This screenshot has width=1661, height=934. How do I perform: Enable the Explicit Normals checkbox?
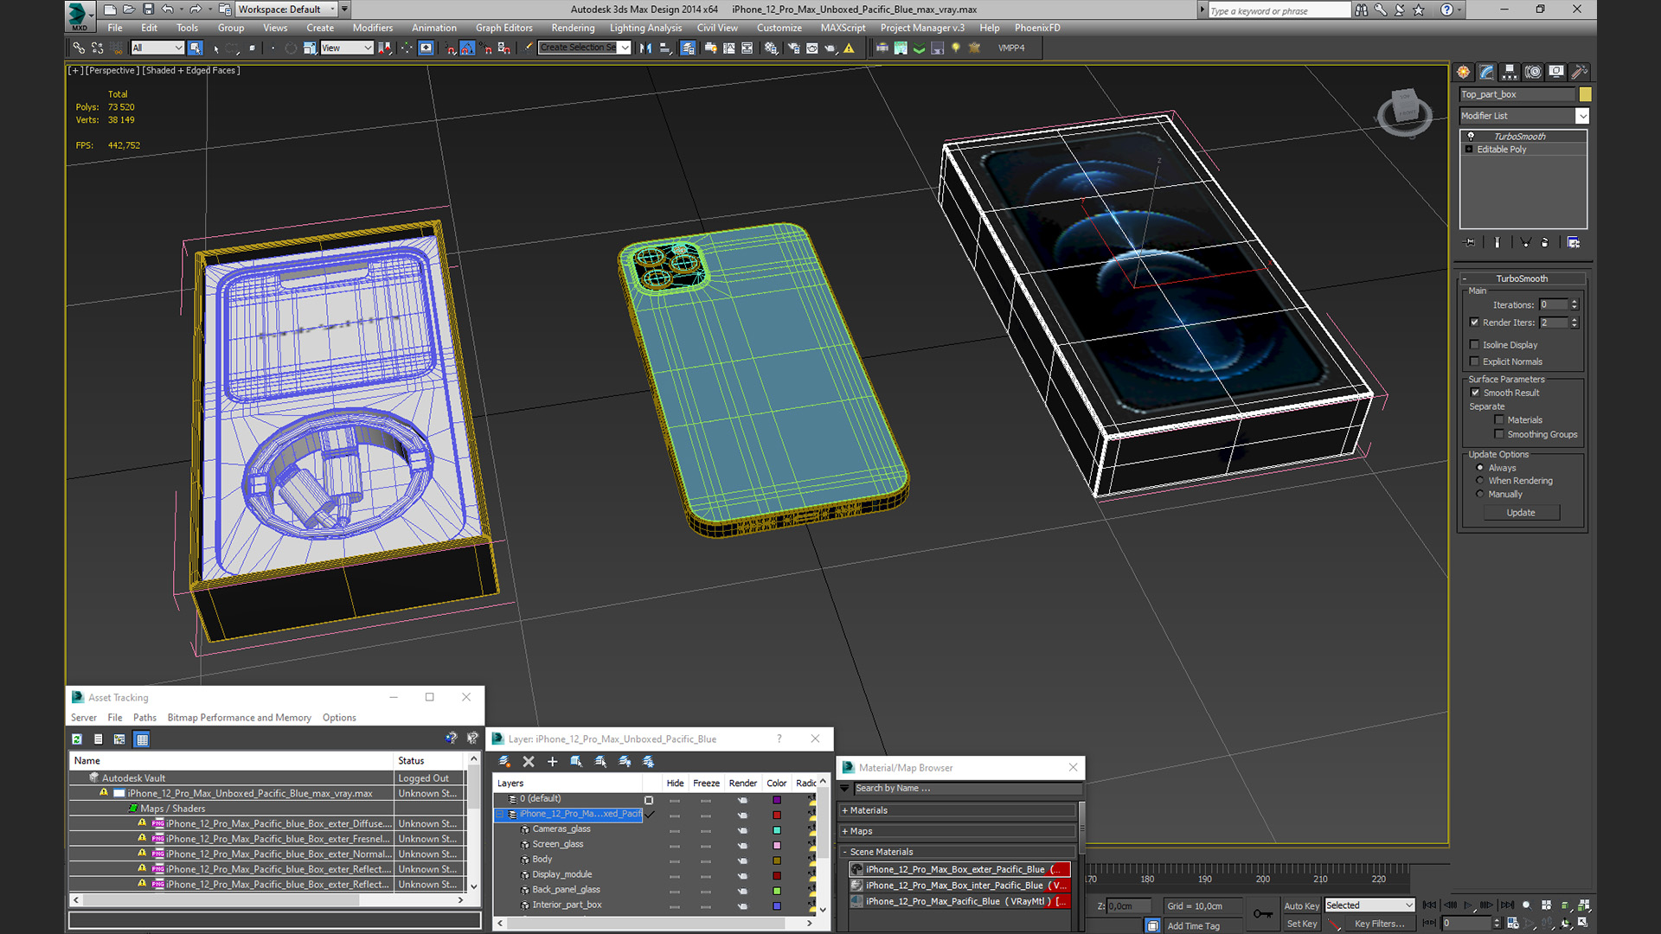[x=1475, y=362]
